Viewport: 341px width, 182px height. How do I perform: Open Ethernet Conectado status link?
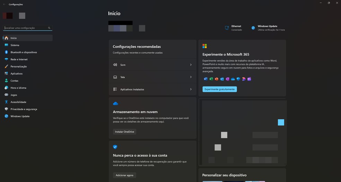[234, 28]
